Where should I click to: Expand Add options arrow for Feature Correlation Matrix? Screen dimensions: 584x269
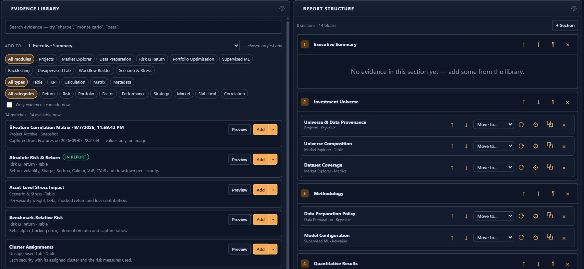[x=273, y=130]
